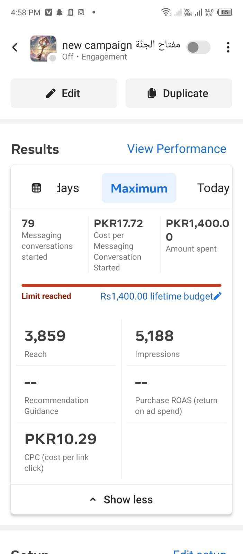Tap the Rs1,400.00 lifetime budget link
Screen dimensions: 243x554
tap(156, 296)
